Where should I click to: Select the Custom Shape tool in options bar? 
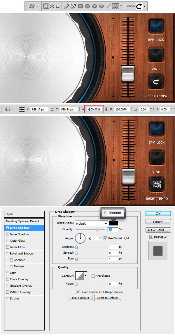click(x=116, y=6)
